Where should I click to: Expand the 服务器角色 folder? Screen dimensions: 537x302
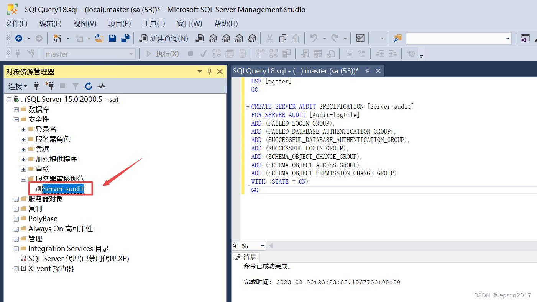(23, 139)
